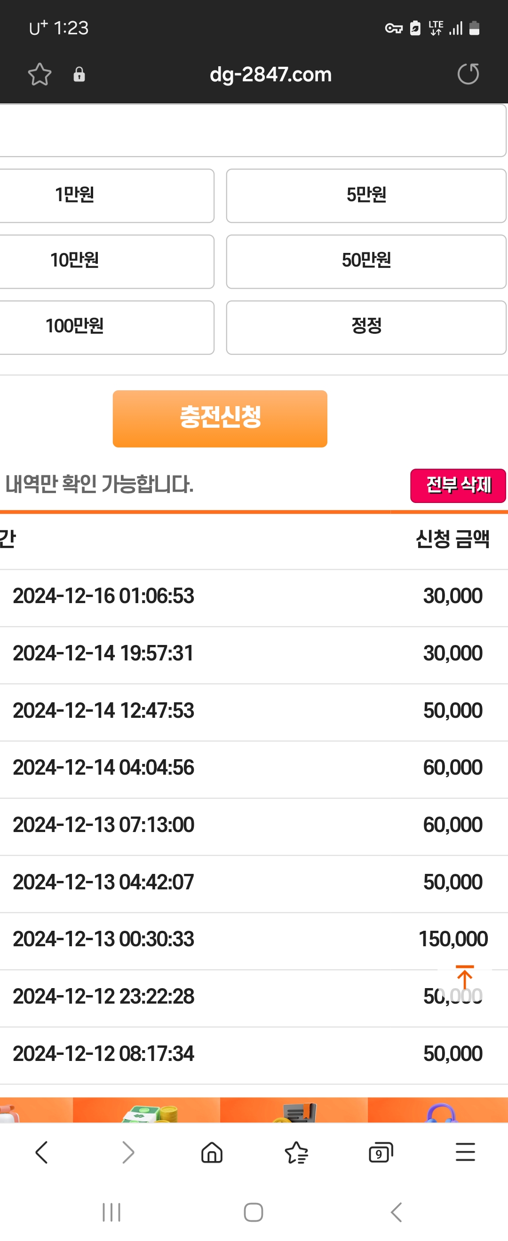The image size is (508, 1241).
Task: Select the 50만원 amount button
Action: pyautogui.click(x=366, y=261)
